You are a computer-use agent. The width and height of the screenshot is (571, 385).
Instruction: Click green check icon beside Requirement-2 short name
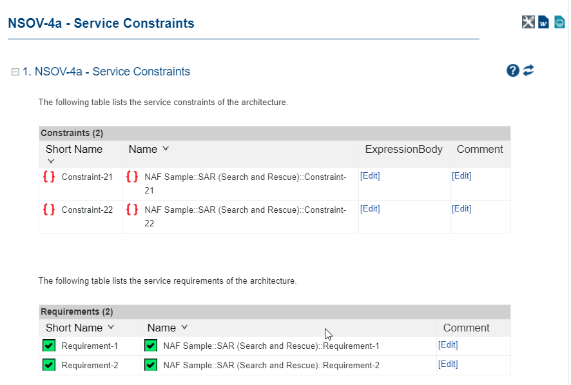pyautogui.click(x=49, y=366)
